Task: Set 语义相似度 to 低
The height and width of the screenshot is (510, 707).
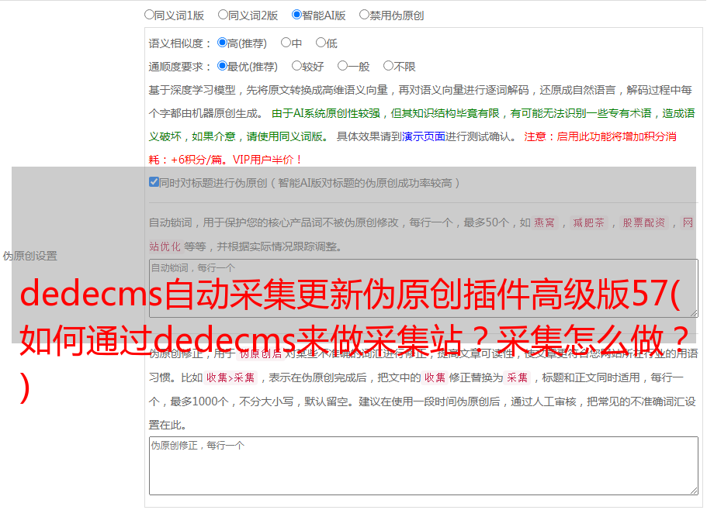Action: click(x=321, y=43)
